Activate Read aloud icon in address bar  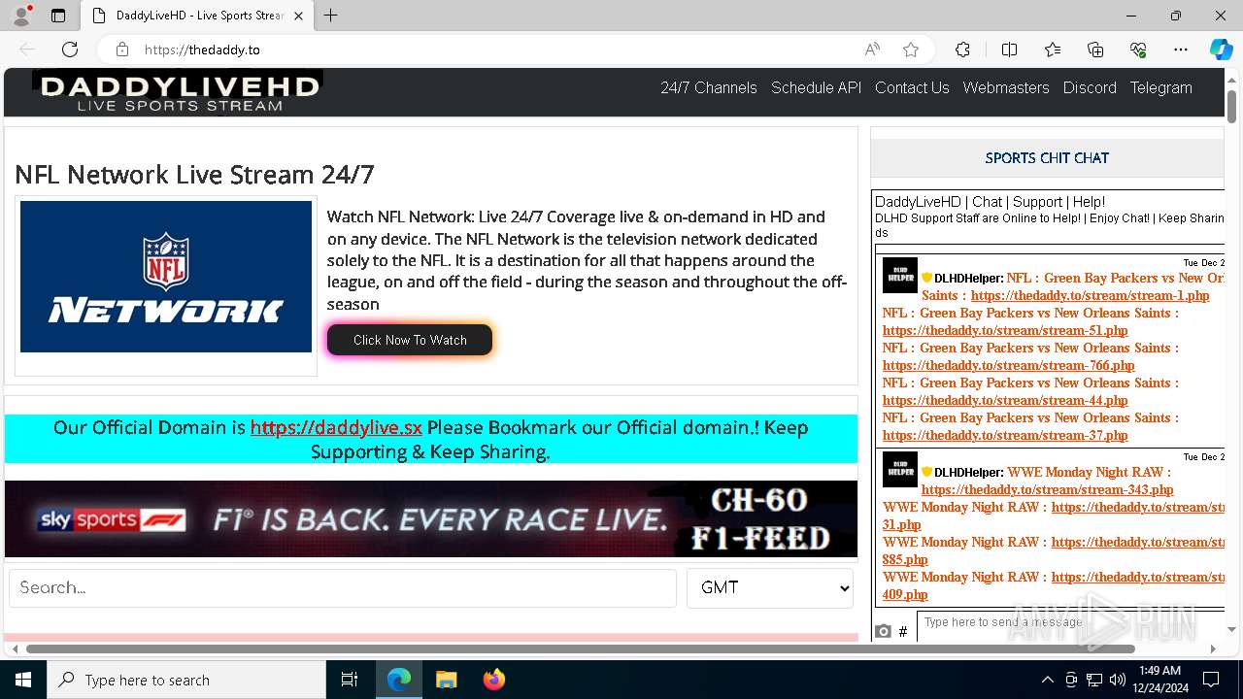click(x=872, y=50)
